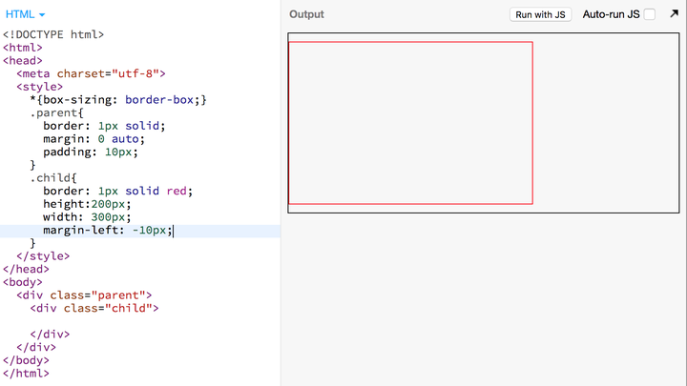The width and height of the screenshot is (687, 386).
Task: Click the div class child tag
Action: tap(94, 309)
